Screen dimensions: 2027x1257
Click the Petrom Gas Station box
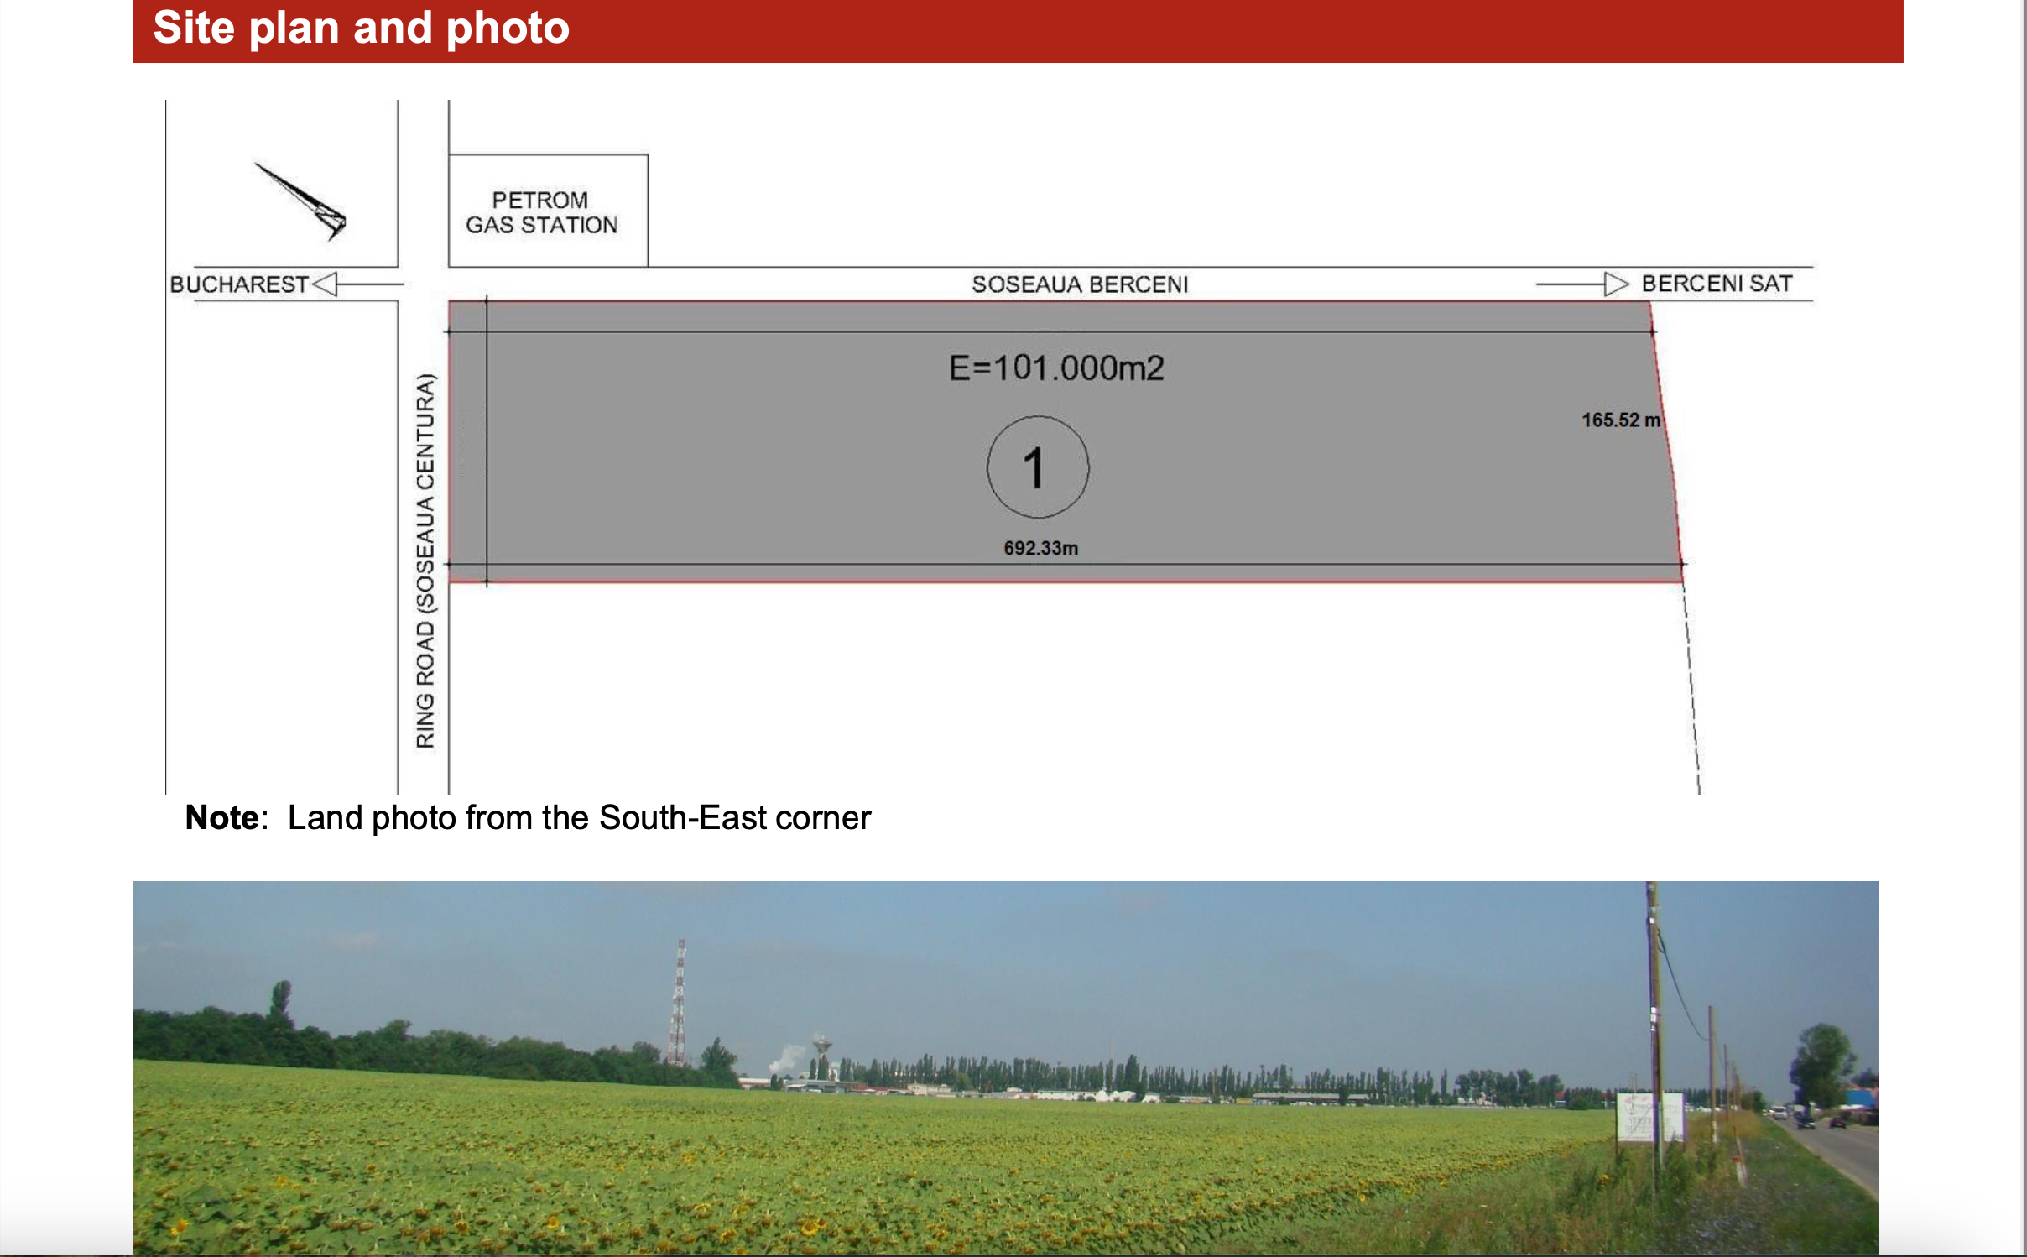tap(547, 211)
